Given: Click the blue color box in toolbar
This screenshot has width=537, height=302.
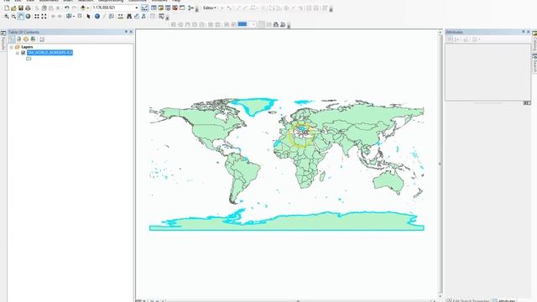Looking at the screenshot, I should (x=242, y=24).
